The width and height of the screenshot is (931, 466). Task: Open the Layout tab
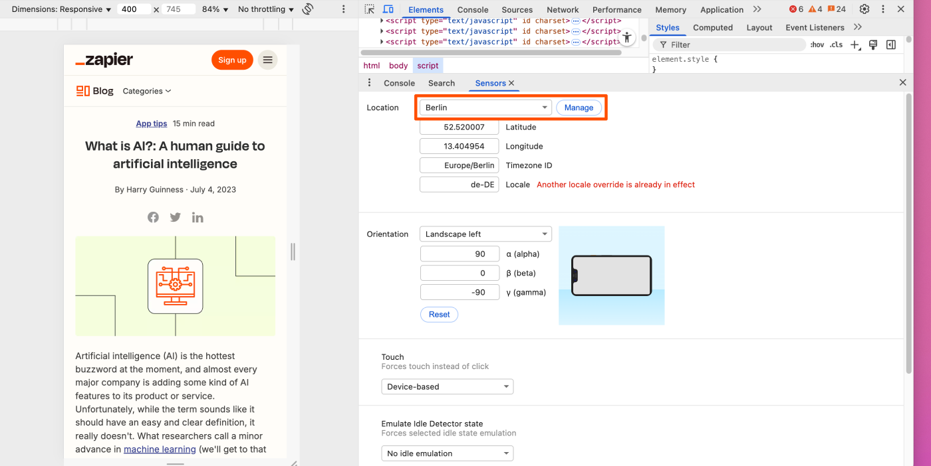pos(759,27)
